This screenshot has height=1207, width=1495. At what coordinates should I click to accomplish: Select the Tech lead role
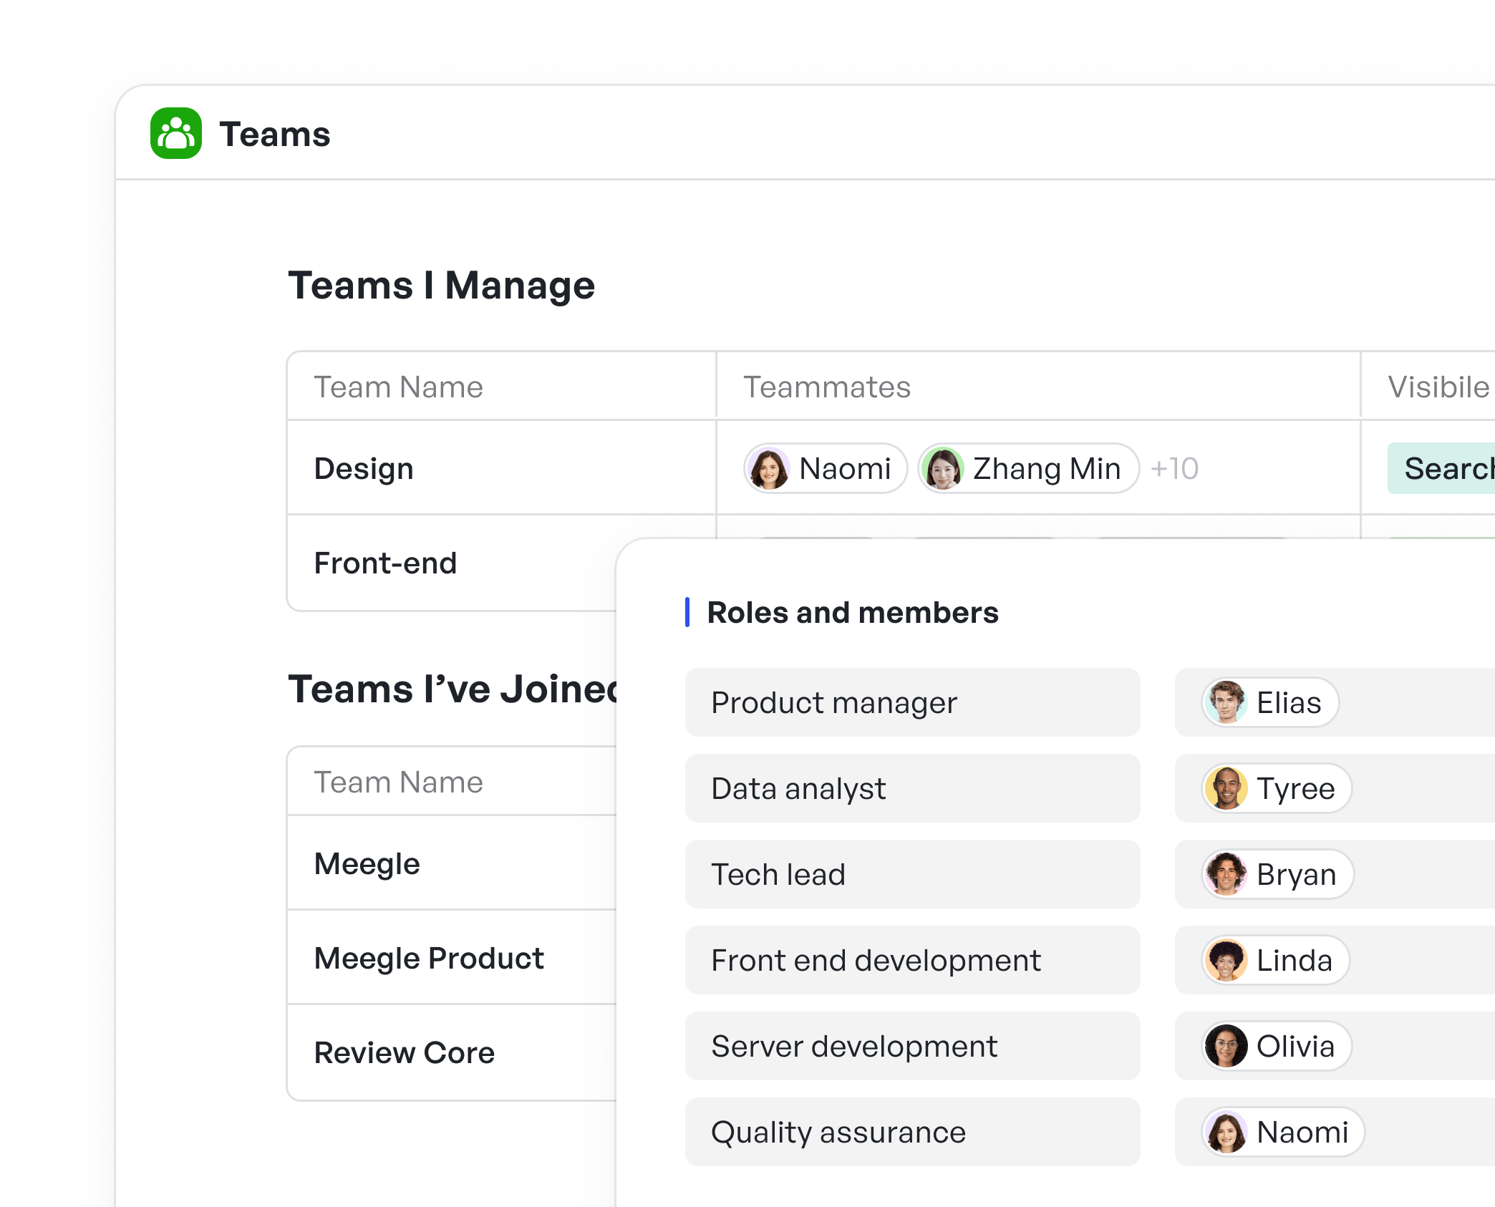pos(912,874)
